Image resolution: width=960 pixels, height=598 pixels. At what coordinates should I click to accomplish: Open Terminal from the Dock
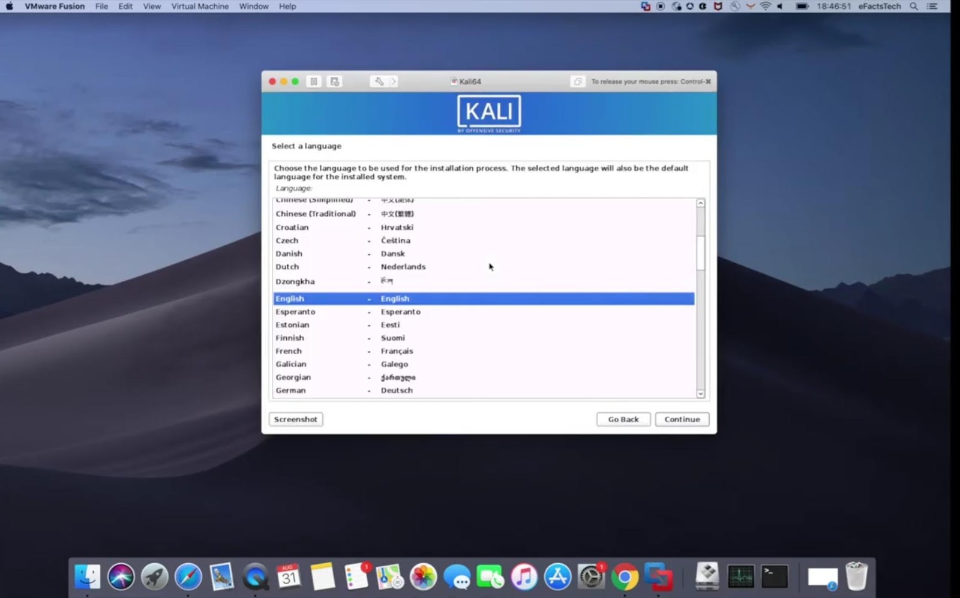coord(775,577)
